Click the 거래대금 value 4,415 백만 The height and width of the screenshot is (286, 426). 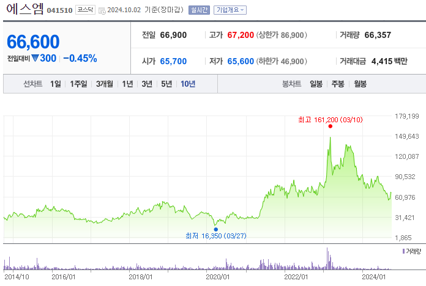[x=389, y=61]
